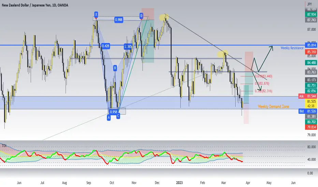Click the 83.173 dark price label
The image size is (318, 187).
311,80
